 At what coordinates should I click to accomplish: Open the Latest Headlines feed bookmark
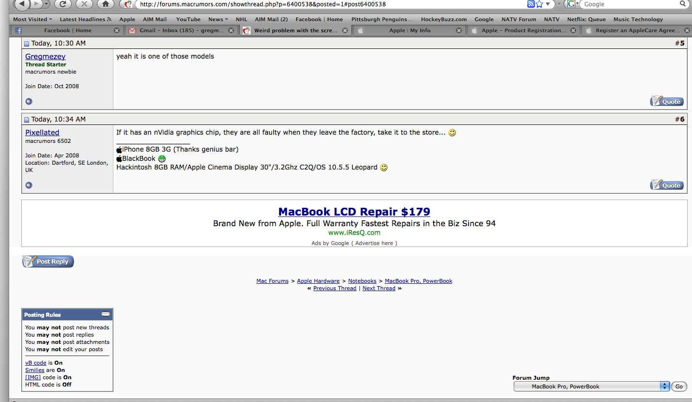point(85,19)
